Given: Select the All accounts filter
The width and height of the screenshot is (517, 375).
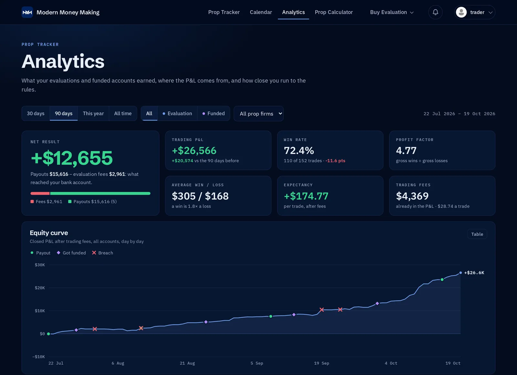Looking at the screenshot, I should 149,113.
